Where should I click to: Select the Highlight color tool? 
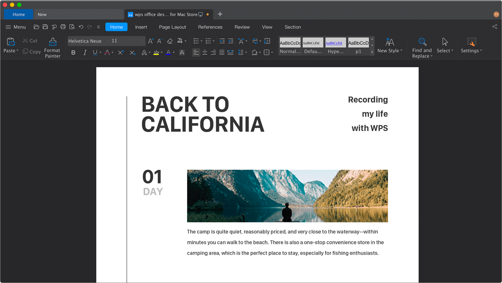(x=157, y=52)
